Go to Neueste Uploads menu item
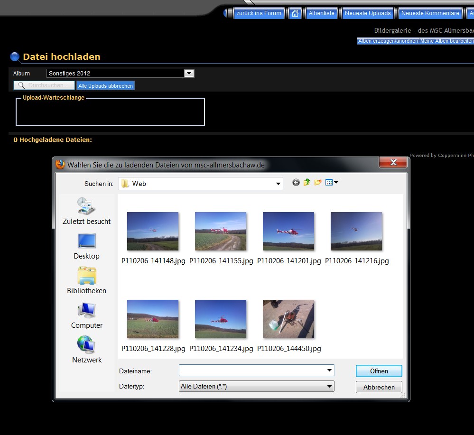The width and height of the screenshot is (474, 435). (368, 13)
